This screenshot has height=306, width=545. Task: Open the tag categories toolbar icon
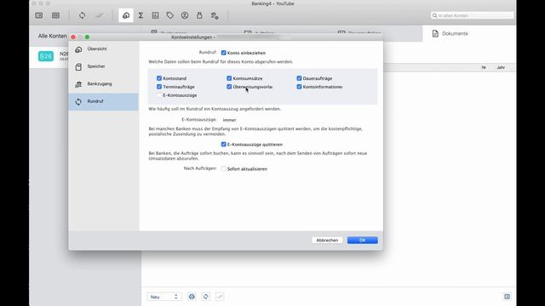click(x=170, y=15)
